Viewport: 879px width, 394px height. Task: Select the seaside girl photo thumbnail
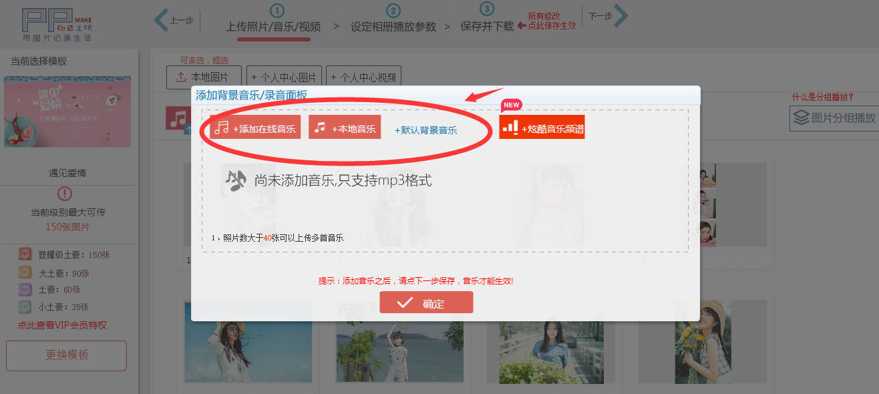(x=400, y=343)
